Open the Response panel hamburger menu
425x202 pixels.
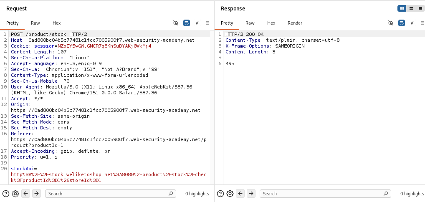pyautogui.click(x=422, y=23)
